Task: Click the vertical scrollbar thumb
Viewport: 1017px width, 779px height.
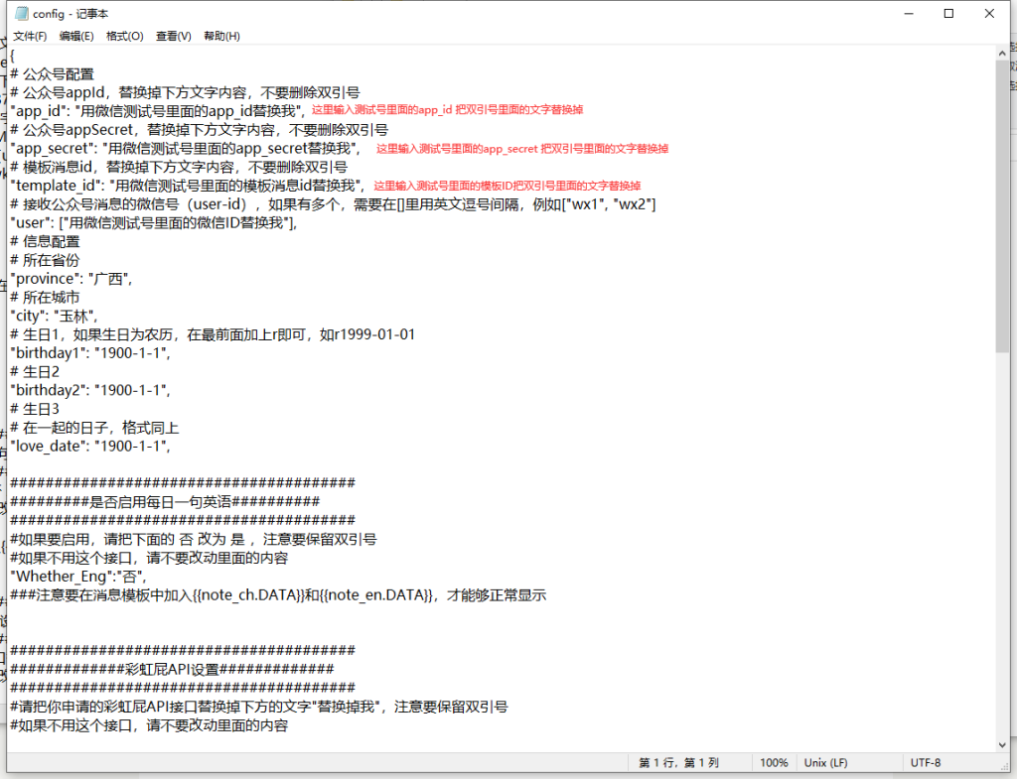Action: (1003, 203)
